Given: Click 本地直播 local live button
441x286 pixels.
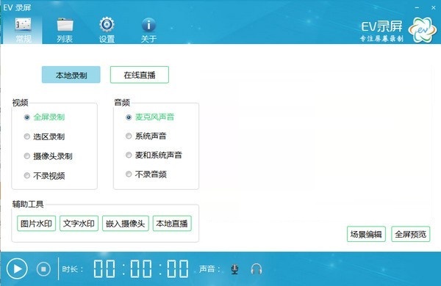Looking at the screenshot, I should pyautogui.click(x=172, y=224).
